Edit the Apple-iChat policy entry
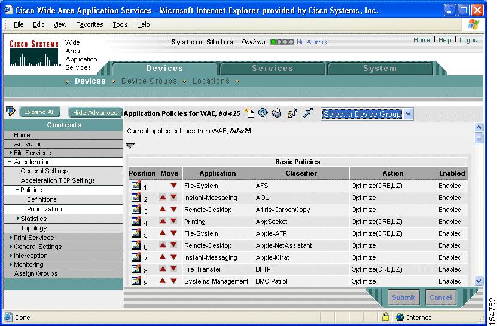Viewport: 497px width, 326px height. (136, 257)
